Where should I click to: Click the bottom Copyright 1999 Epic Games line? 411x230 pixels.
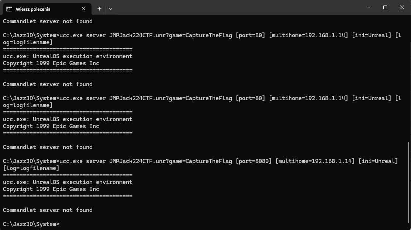point(51,189)
